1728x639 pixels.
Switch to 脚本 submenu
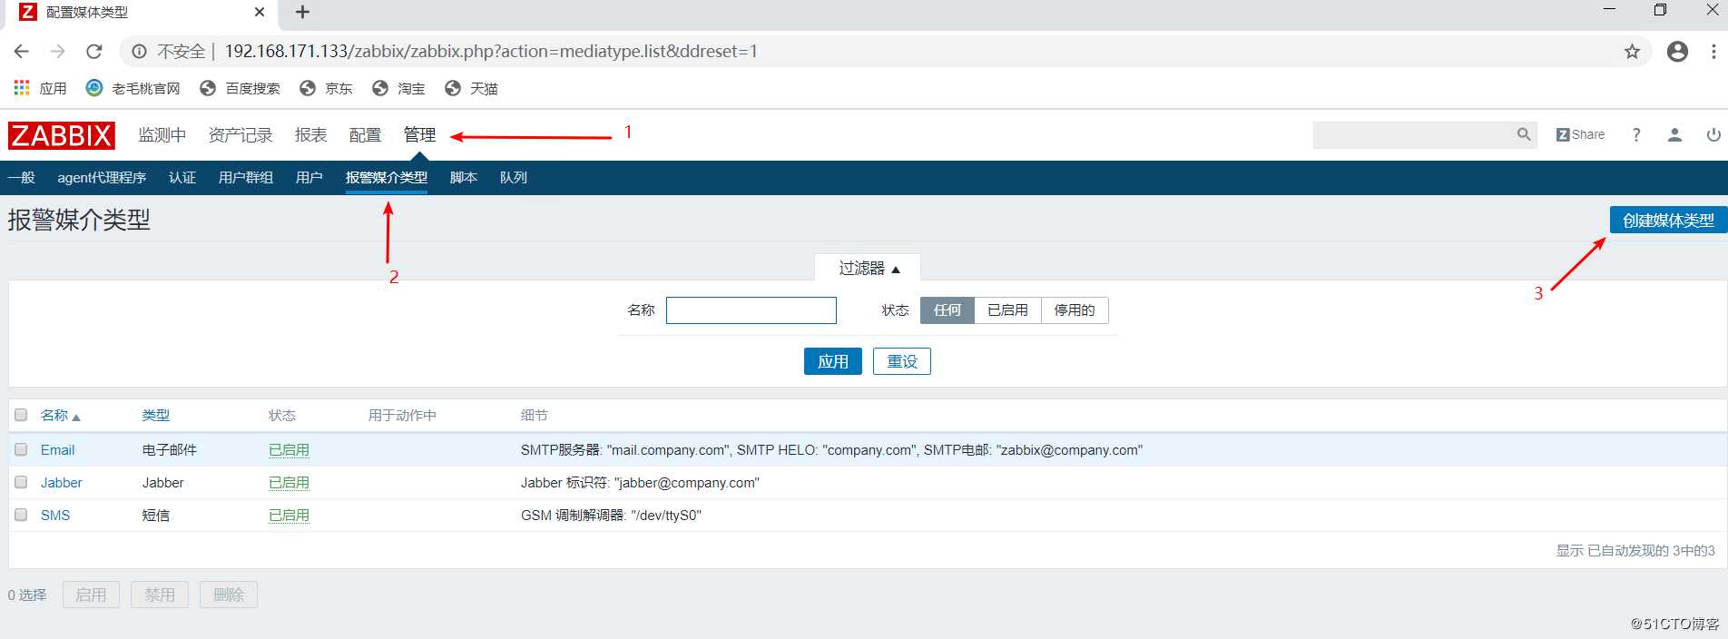click(x=464, y=178)
